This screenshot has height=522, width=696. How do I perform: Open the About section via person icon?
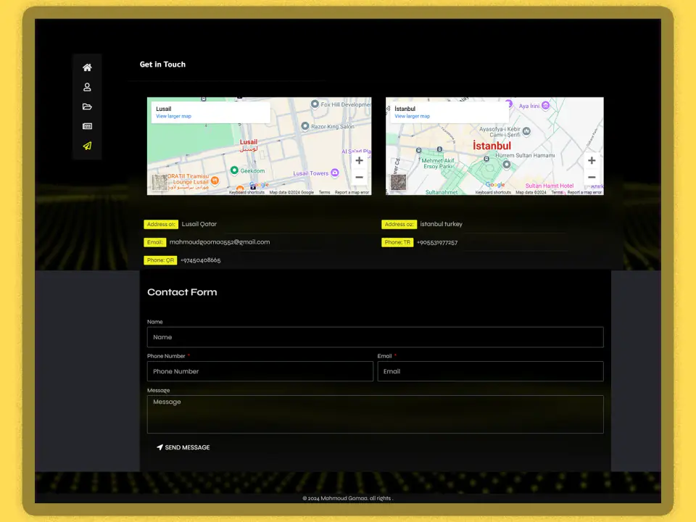87,87
